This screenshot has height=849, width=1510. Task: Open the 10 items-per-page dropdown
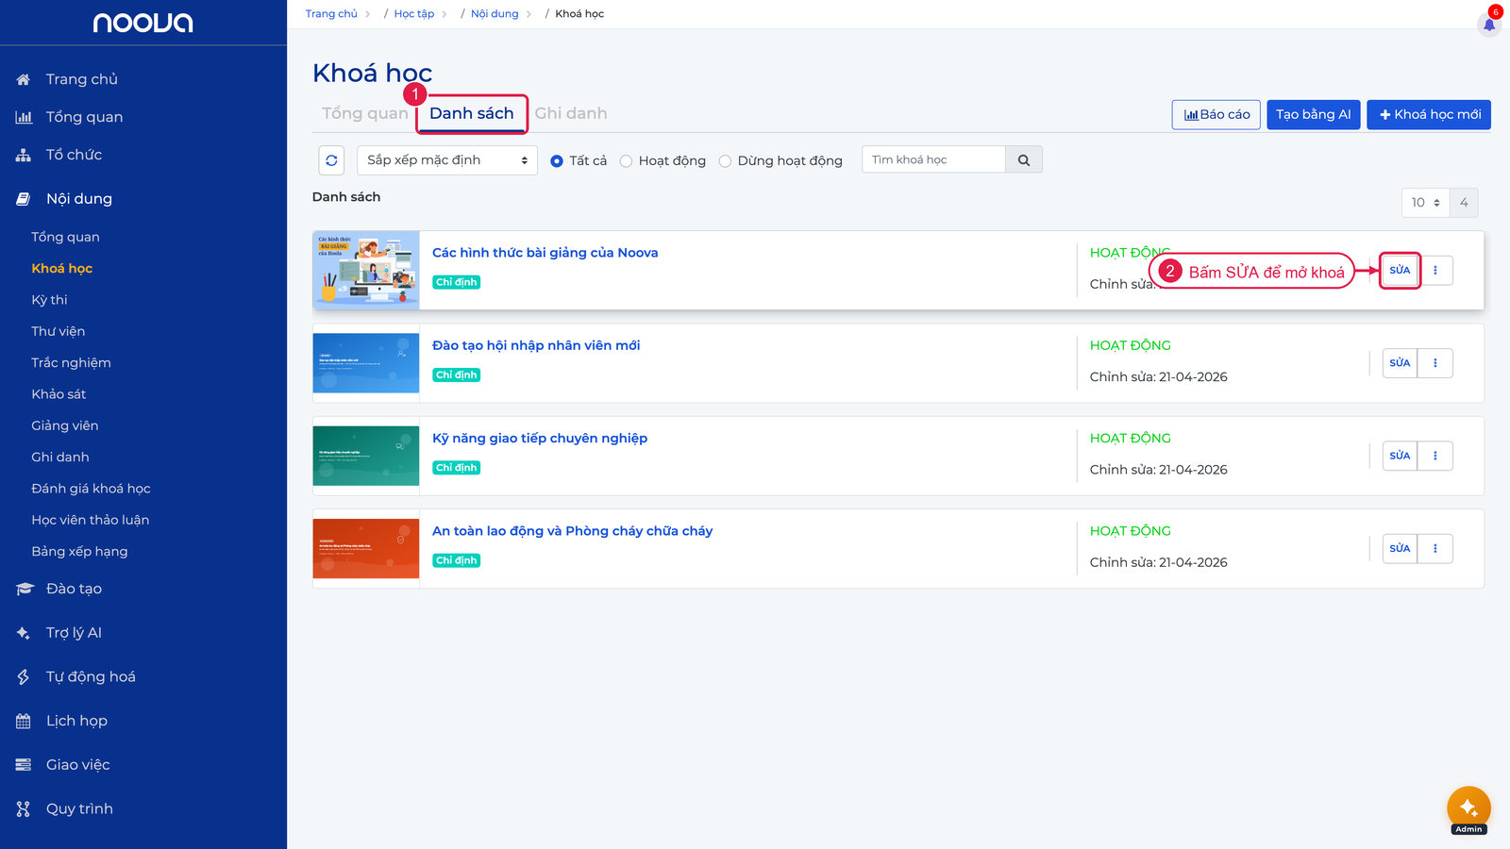point(1425,203)
